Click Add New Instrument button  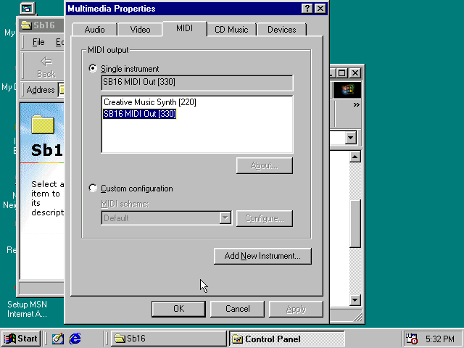[x=262, y=256]
